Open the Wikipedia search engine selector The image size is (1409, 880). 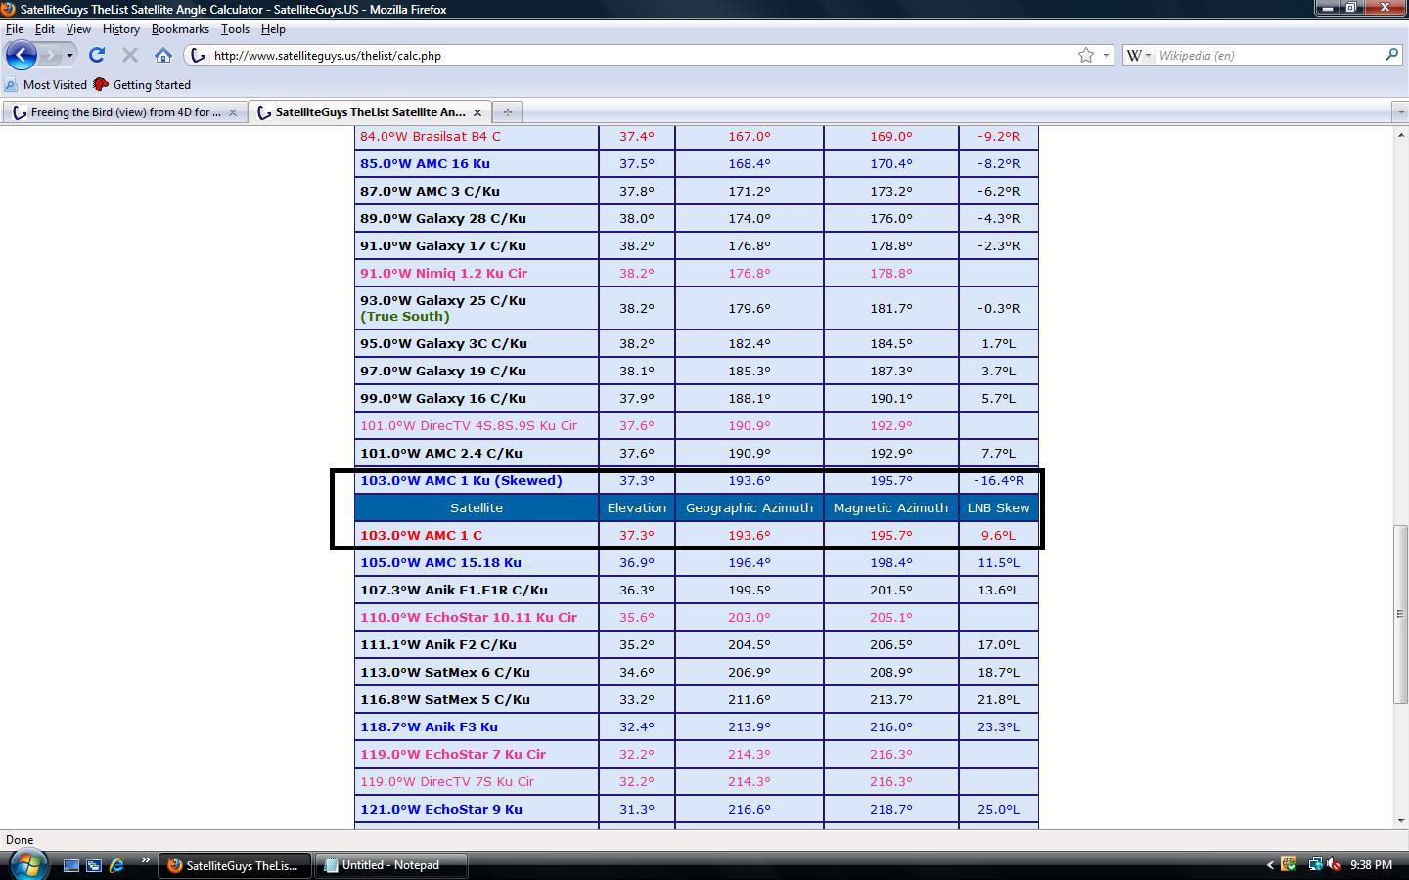tap(1139, 56)
